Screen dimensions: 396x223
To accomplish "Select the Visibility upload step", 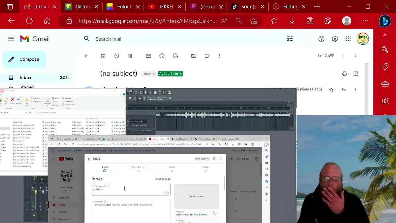I will [x=205, y=169].
